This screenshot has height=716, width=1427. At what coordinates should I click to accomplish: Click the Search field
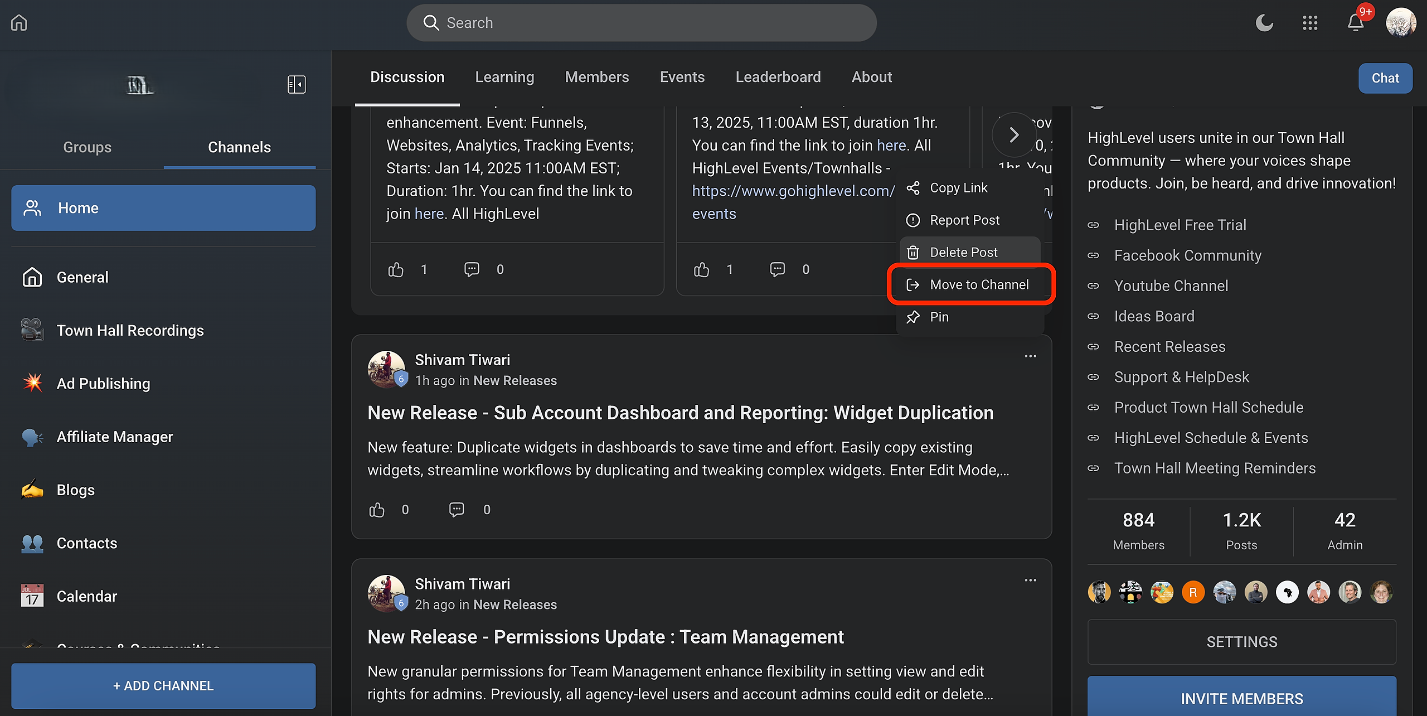[x=642, y=23]
